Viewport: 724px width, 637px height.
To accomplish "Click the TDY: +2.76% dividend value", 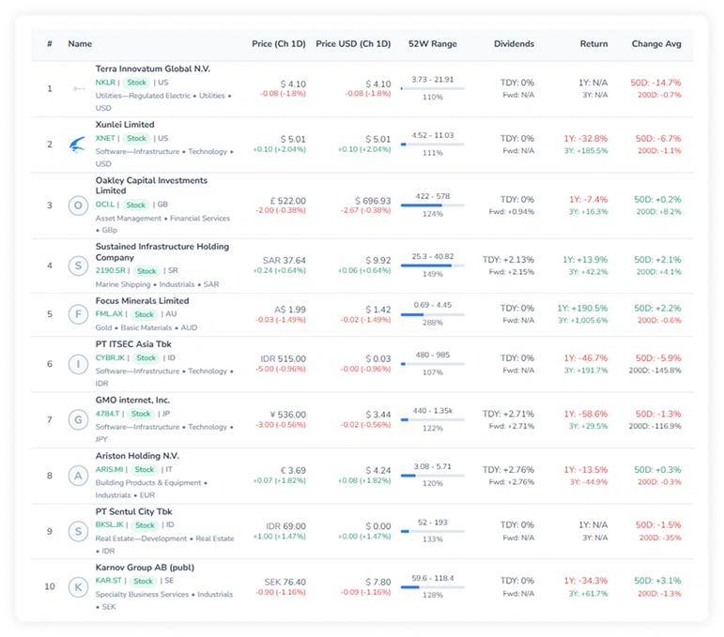I will pos(508,470).
